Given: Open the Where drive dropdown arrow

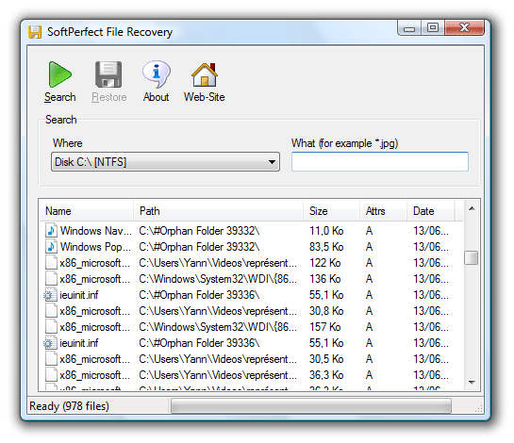Looking at the screenshot, I should click(x=272, y=162).
